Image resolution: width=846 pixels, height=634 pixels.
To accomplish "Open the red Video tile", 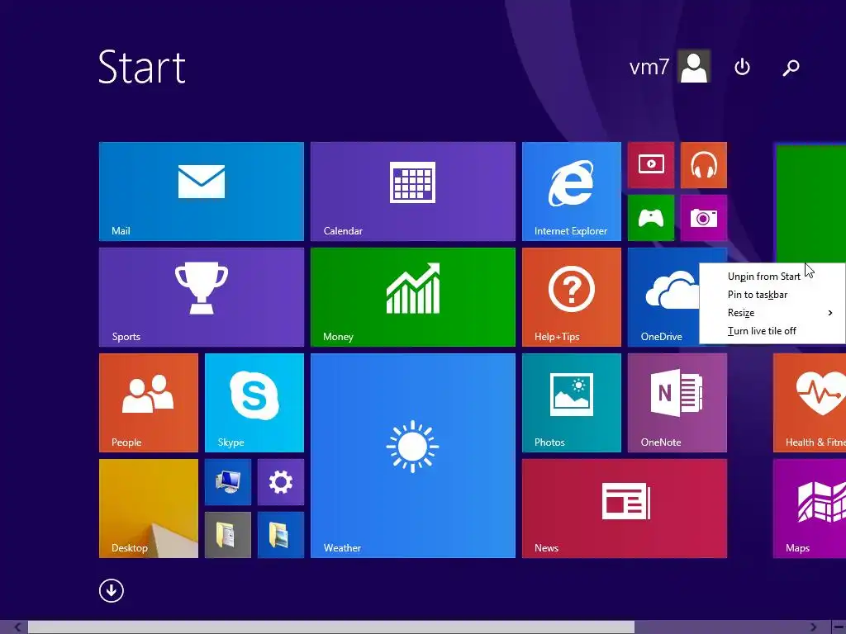I will [x=651, y=165].
